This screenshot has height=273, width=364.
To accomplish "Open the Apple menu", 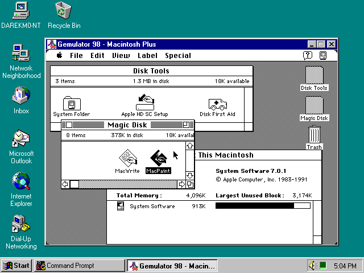I will [59, 55].
